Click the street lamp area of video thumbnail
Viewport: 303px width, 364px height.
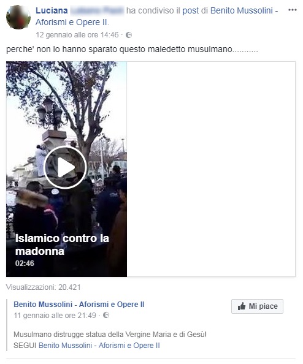coord(50,113)
